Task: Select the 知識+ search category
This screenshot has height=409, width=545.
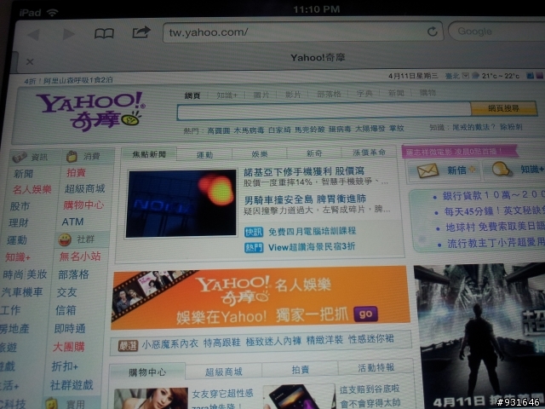Action: pos(227,95)
